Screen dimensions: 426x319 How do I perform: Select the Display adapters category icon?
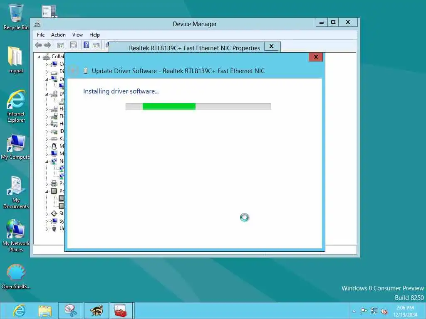tap(54, 79)
